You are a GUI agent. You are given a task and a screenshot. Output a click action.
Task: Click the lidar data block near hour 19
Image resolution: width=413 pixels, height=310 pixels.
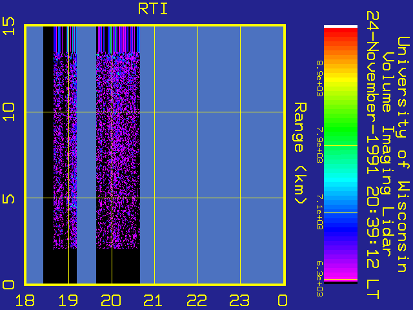pyautogui.click(x=60, y=155)
